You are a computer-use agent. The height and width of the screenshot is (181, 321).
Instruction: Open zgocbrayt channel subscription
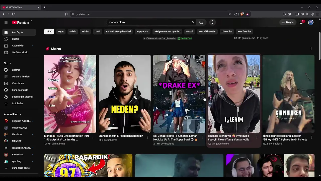coord(19,161)
